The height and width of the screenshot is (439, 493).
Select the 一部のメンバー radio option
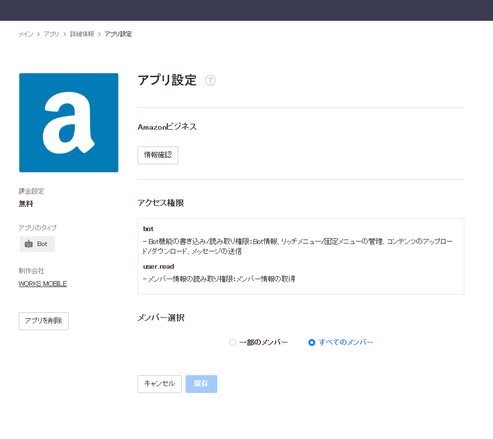(233, 342)
